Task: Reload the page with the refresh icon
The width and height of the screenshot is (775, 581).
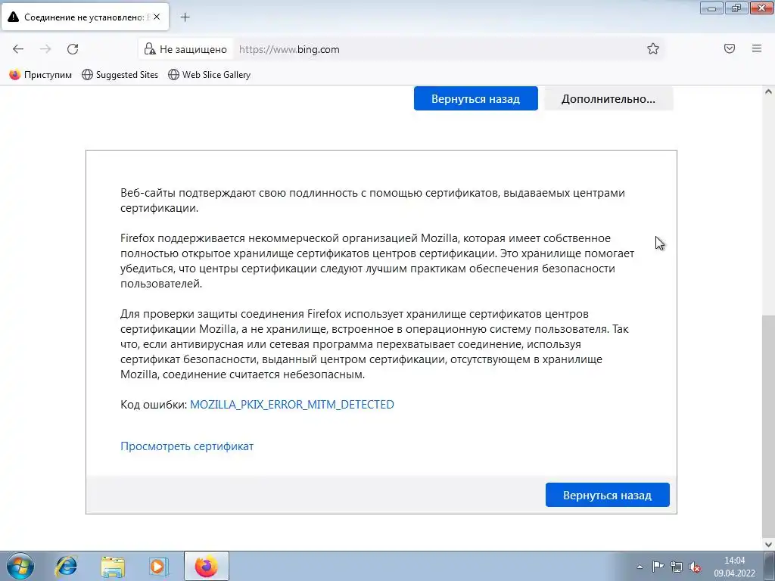Action: tap(73, 49)
